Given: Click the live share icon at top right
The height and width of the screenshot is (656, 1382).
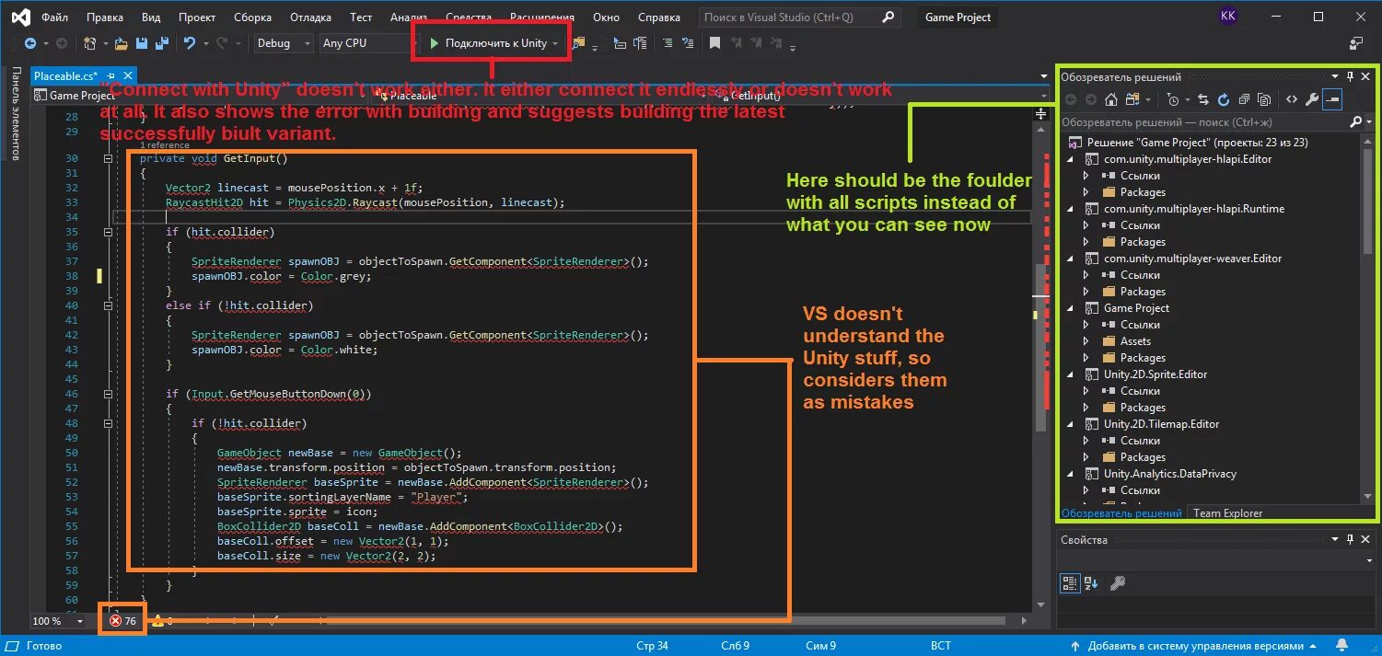Looking at the screenshot, I should (1355, 43).
